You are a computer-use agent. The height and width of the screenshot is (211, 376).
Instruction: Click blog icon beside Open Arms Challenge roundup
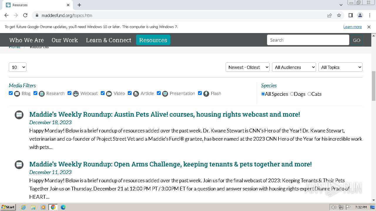pos(19,164)
